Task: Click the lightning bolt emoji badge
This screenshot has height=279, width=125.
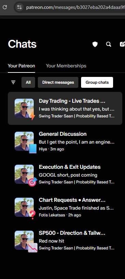Action: [33, 116]
